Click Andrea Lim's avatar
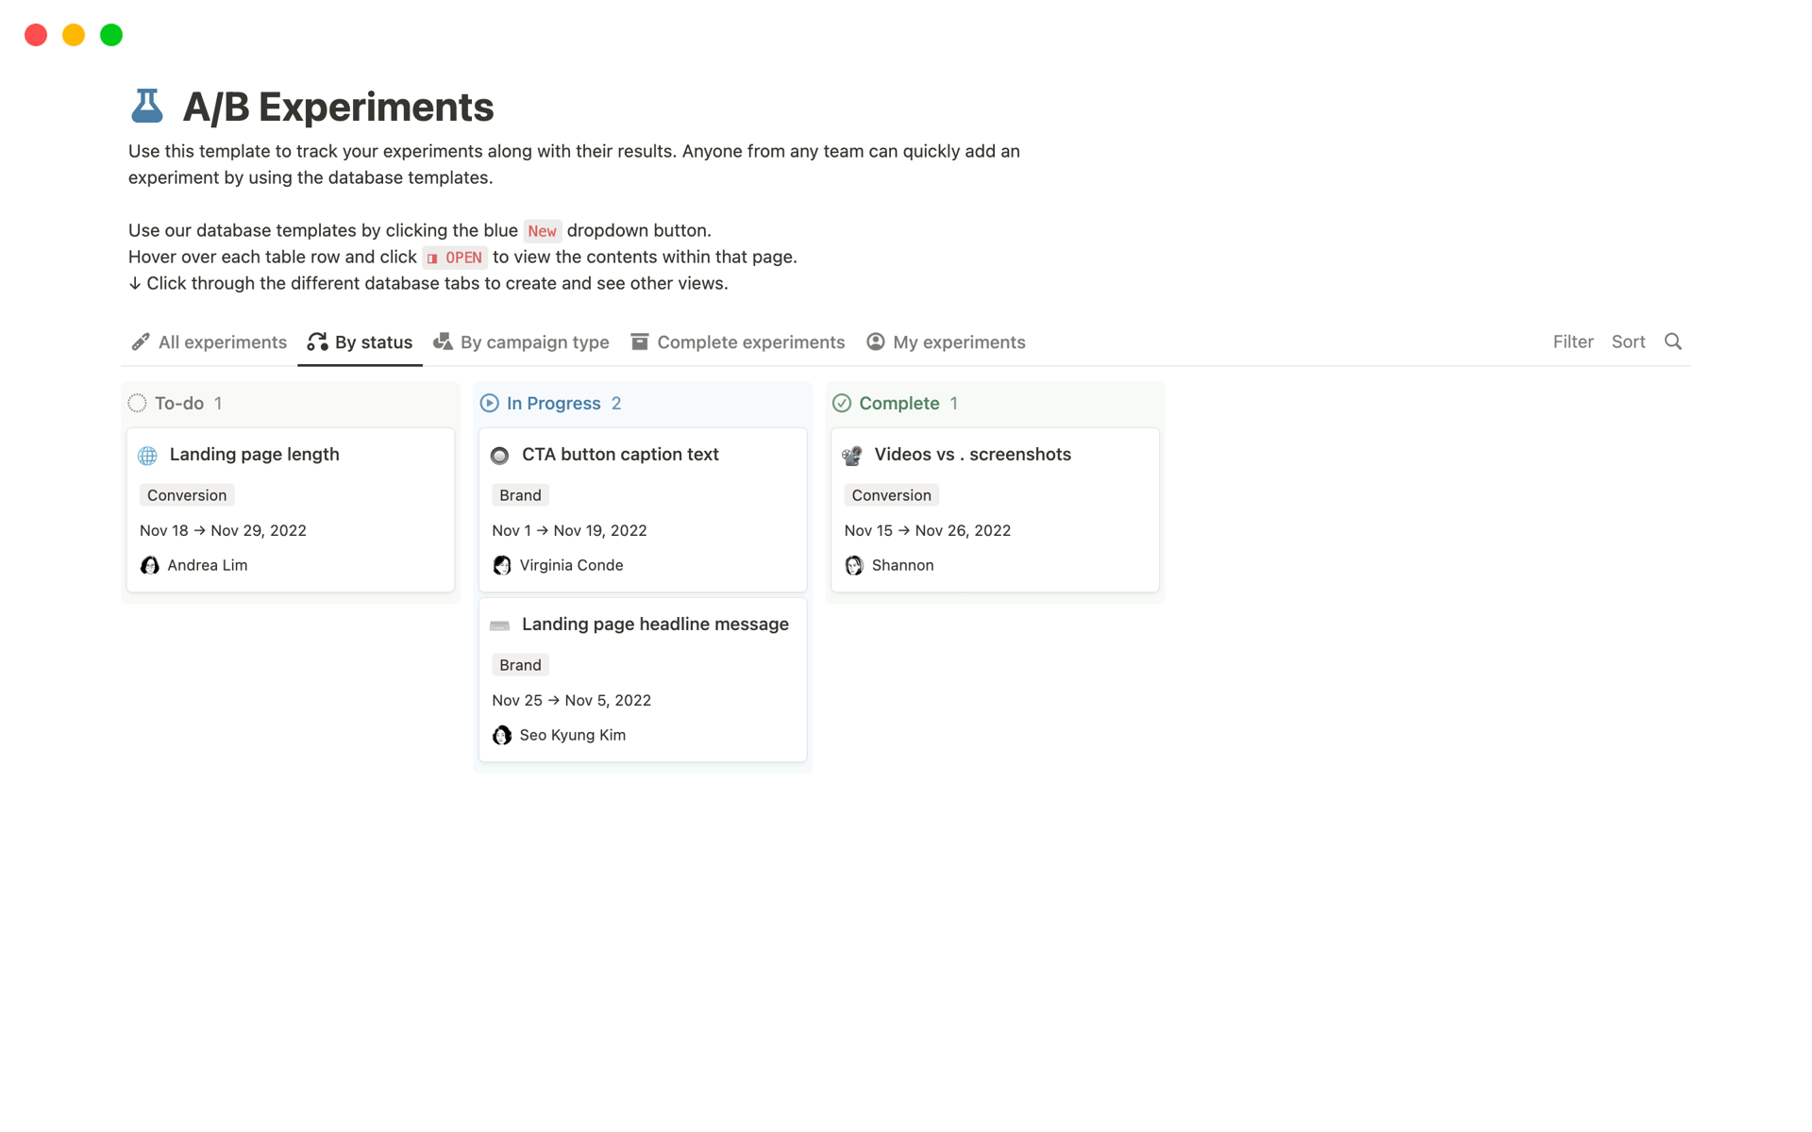The image size is (1812, 1132). (149, 565)
